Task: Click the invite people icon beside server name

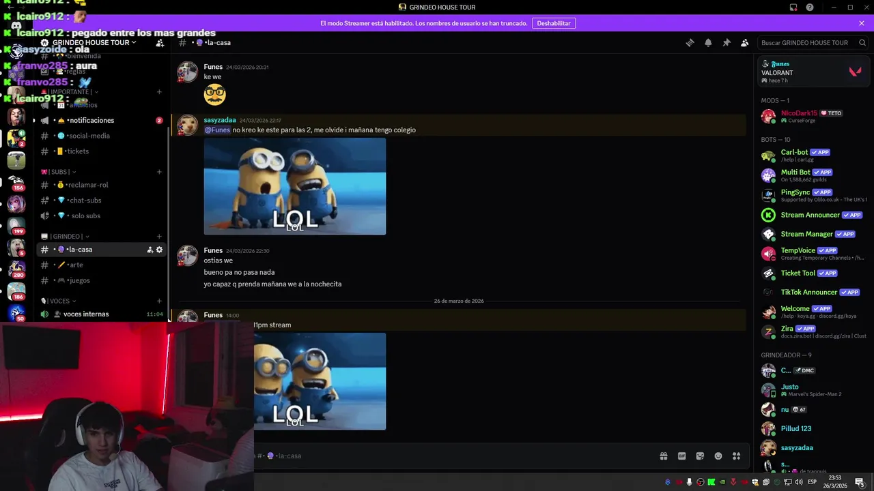Action: click(160, 42)
